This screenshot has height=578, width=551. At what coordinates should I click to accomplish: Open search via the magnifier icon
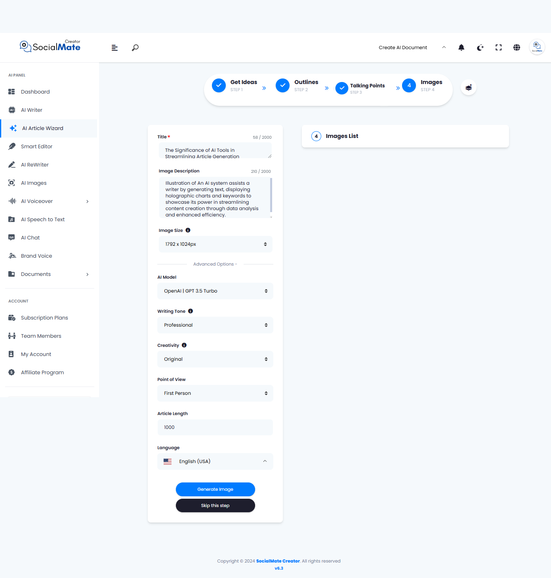(135, 48)
